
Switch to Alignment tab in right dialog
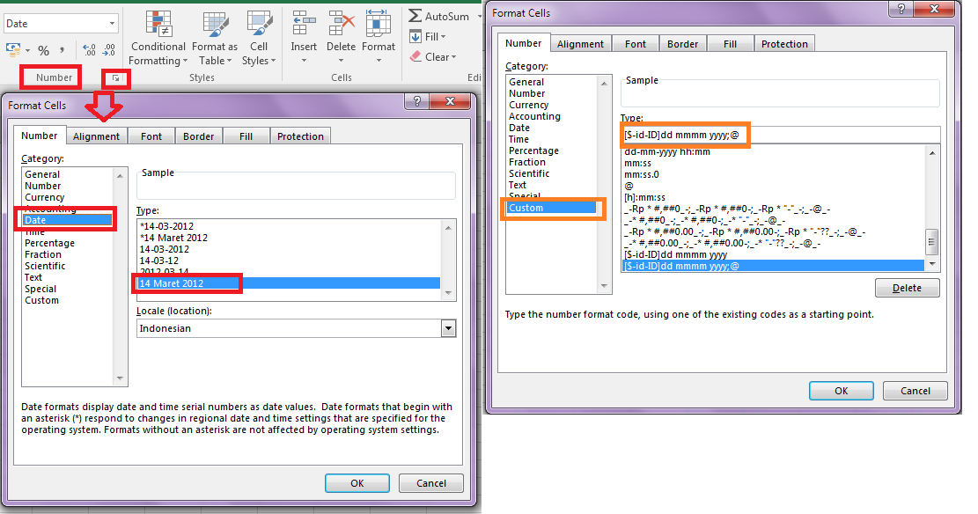click(581, 44)
